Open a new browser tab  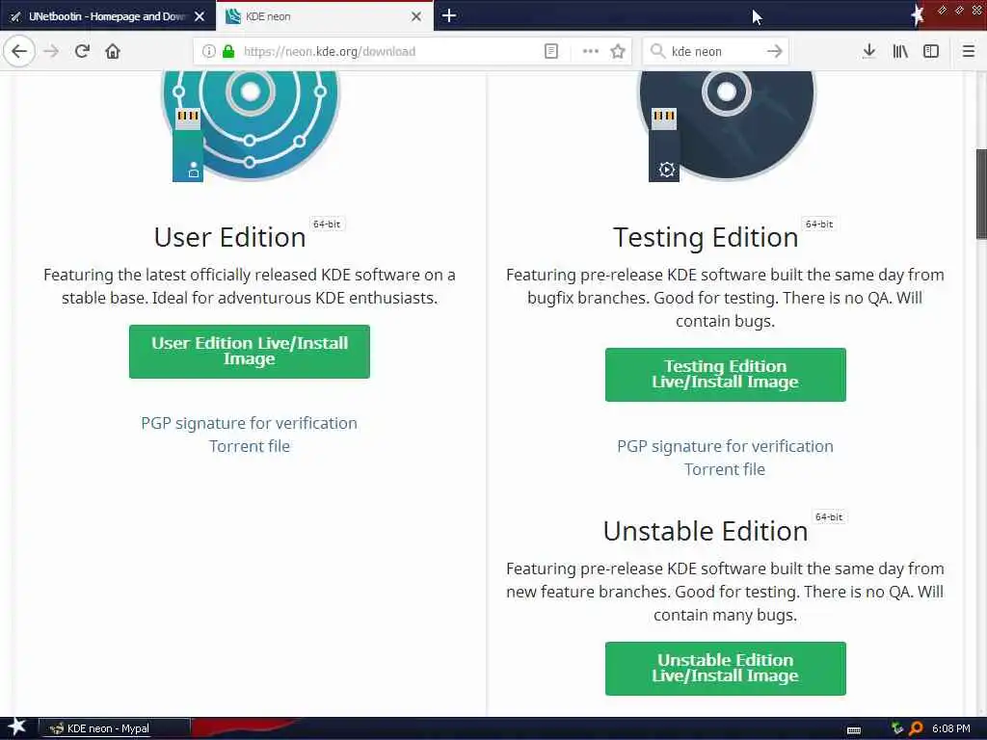click(x=449, y=15)
